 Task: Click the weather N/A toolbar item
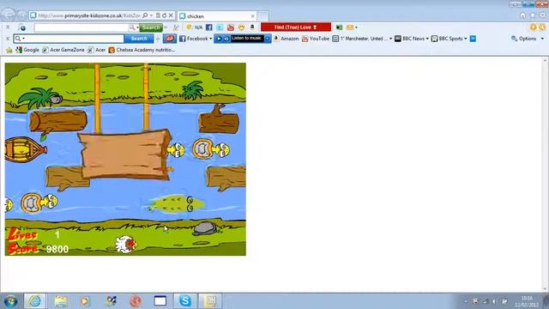tap(195, 27)
